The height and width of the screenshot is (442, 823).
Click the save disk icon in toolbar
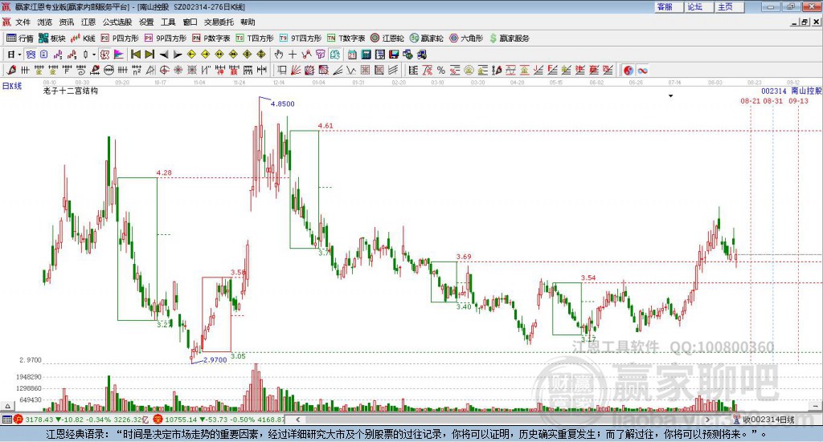(x=394, y=55)
